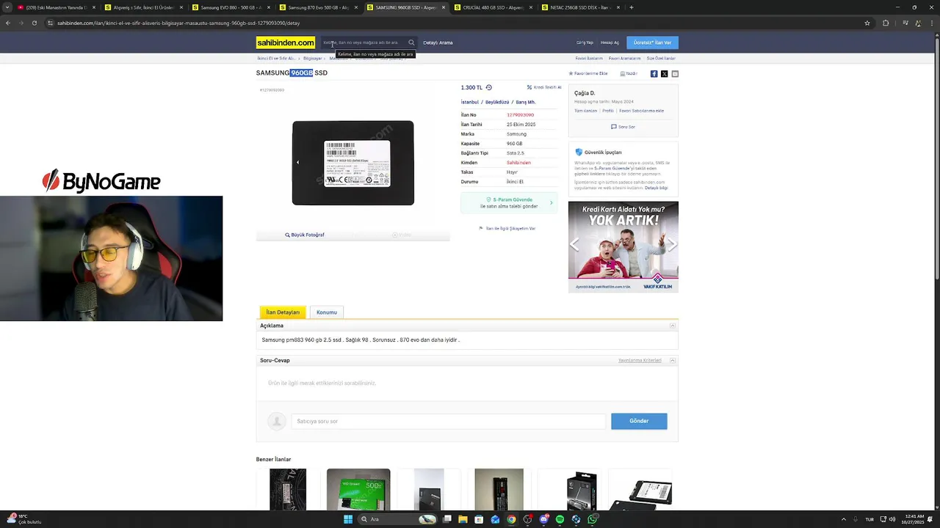Open Discord from the taskbar
The width and height of the screenshot is (940, 528).
543,519
